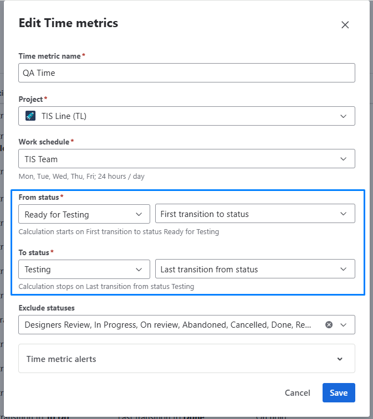Click the chevron in Last transition dropdown

click(344, 270)
